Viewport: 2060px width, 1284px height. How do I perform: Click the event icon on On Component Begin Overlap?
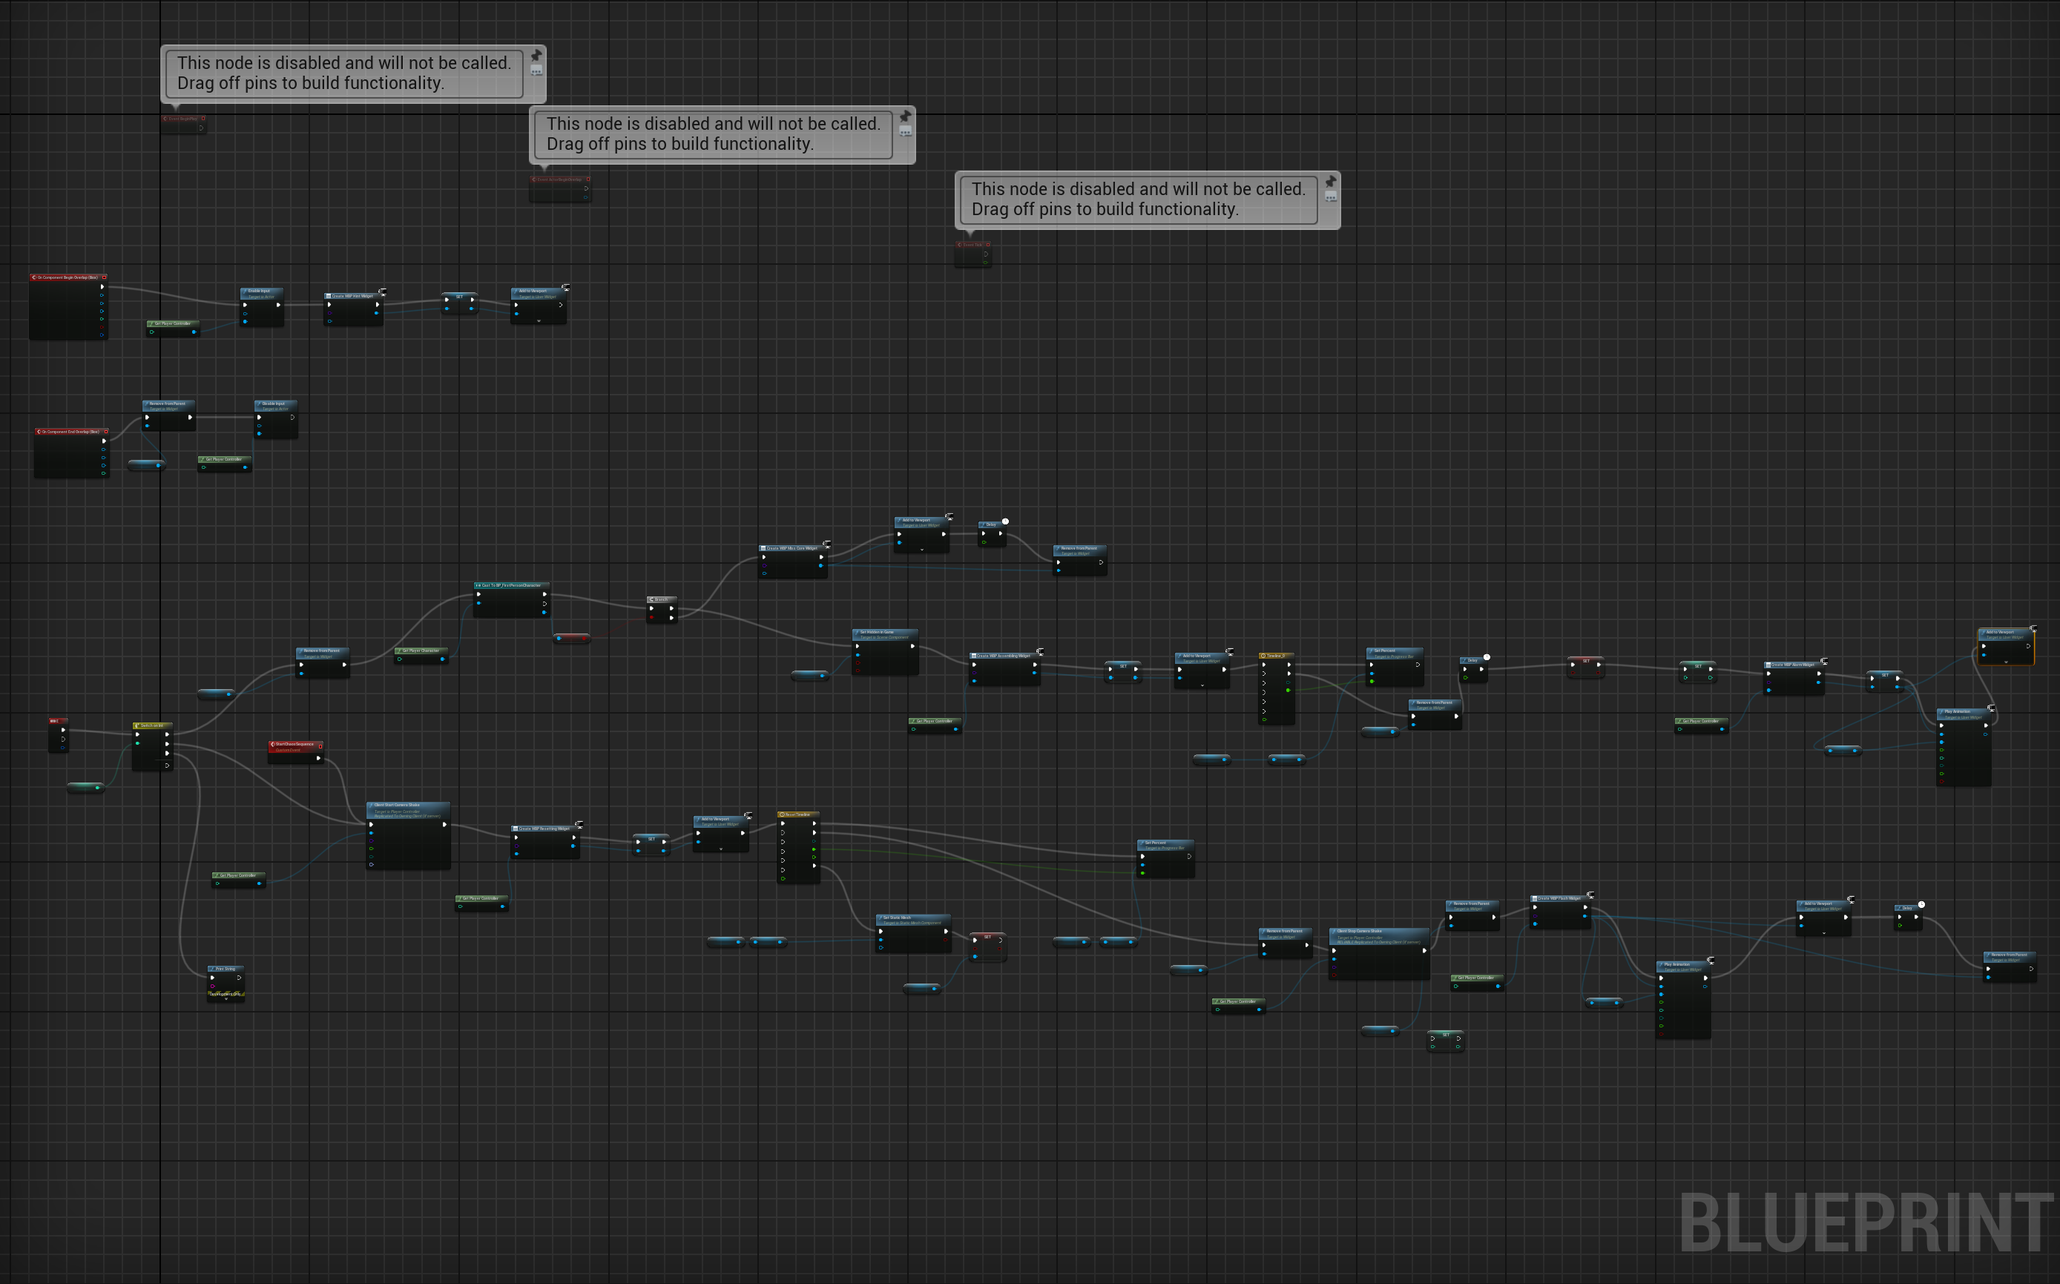coord(34,277)
